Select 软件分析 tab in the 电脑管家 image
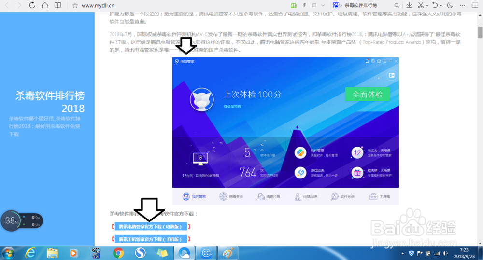Image resolution: width=483 pixels, height=260 pixels. click(x=342, y=197)
